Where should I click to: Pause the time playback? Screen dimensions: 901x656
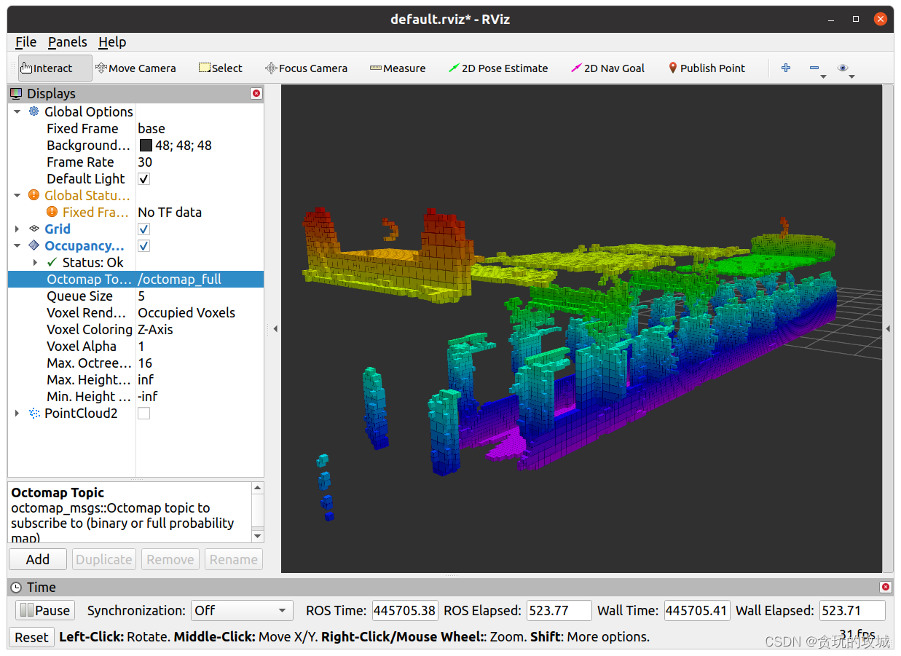tap(44, 610)
